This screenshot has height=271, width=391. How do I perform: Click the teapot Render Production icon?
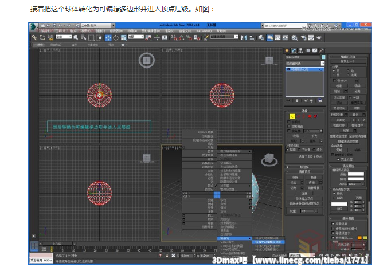coord(319,38)
